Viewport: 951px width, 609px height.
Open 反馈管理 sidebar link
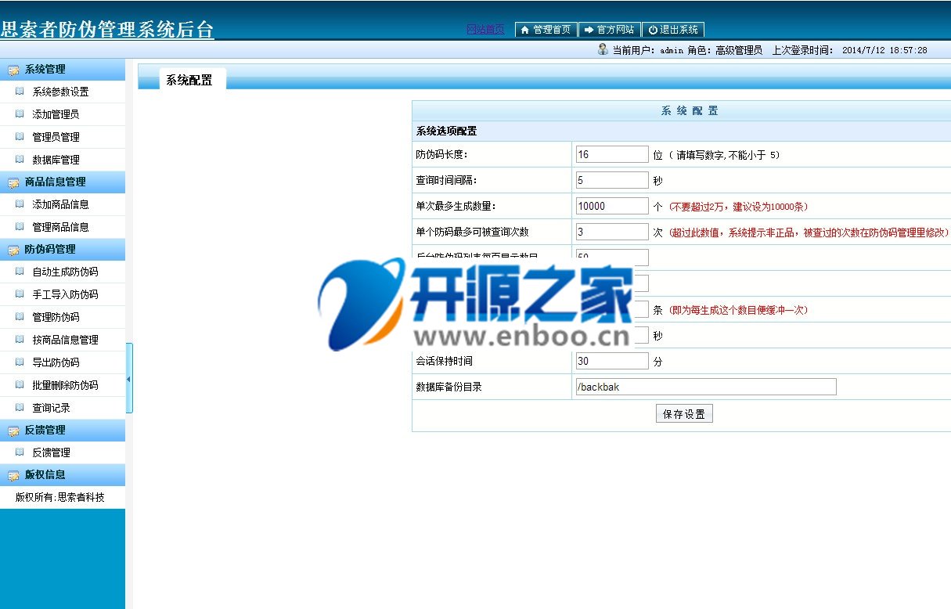tap(51, 452)
